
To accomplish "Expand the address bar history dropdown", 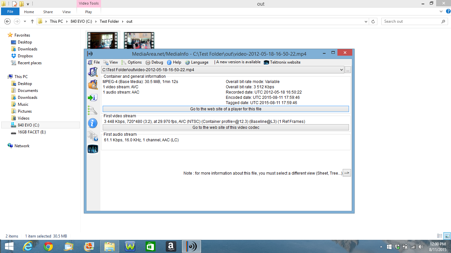I will 366,21.
